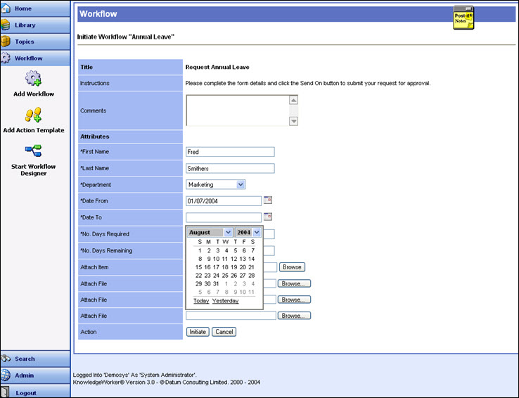Open calendar picker beside Date To field
Viewport: 519px width, 398px height.
(268, 217)
